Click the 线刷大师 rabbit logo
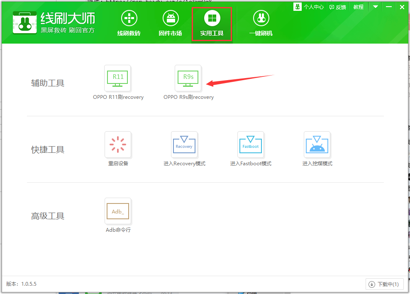410x294 pixels. (24, 22)
